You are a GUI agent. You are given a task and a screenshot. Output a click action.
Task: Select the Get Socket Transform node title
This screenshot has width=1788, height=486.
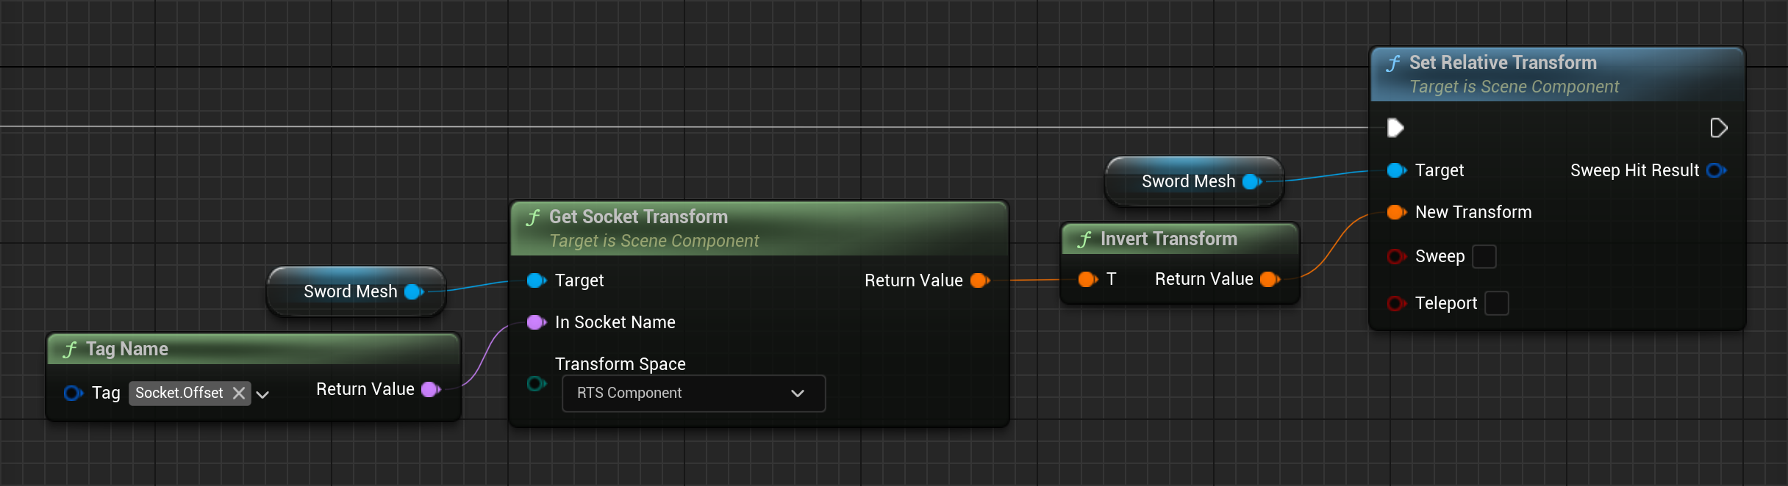pyautogui.click(x=638, y=217)
